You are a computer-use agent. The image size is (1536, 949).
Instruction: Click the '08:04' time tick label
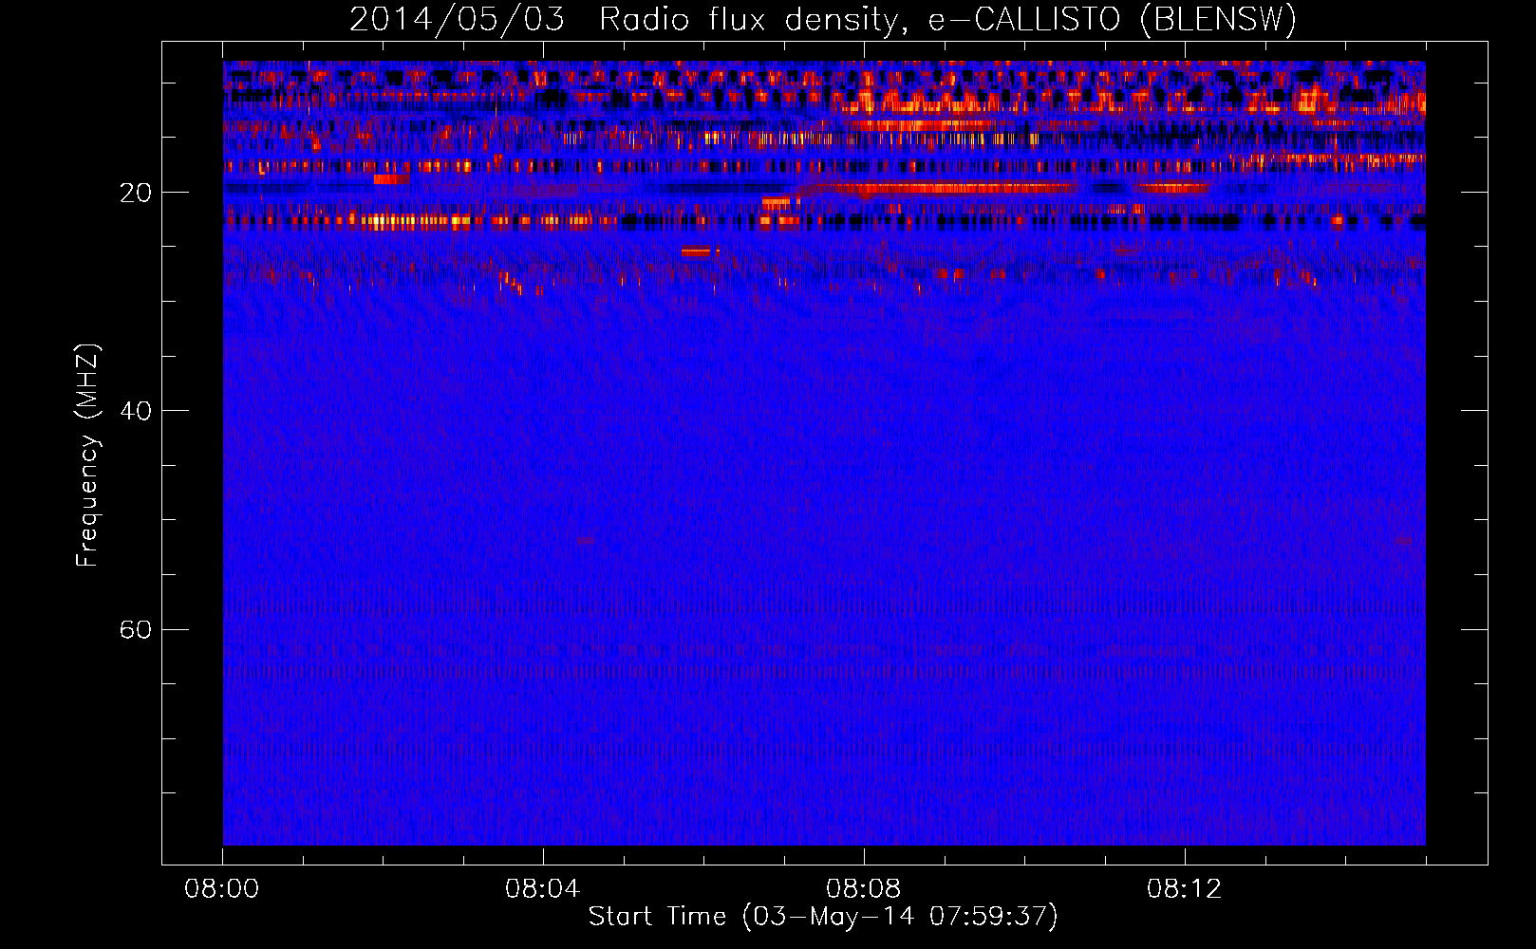(x=543, y=890)
